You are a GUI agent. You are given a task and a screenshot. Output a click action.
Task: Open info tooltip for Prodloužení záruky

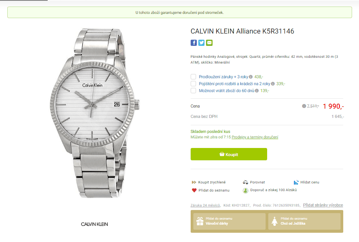click(x=251, y=77)
